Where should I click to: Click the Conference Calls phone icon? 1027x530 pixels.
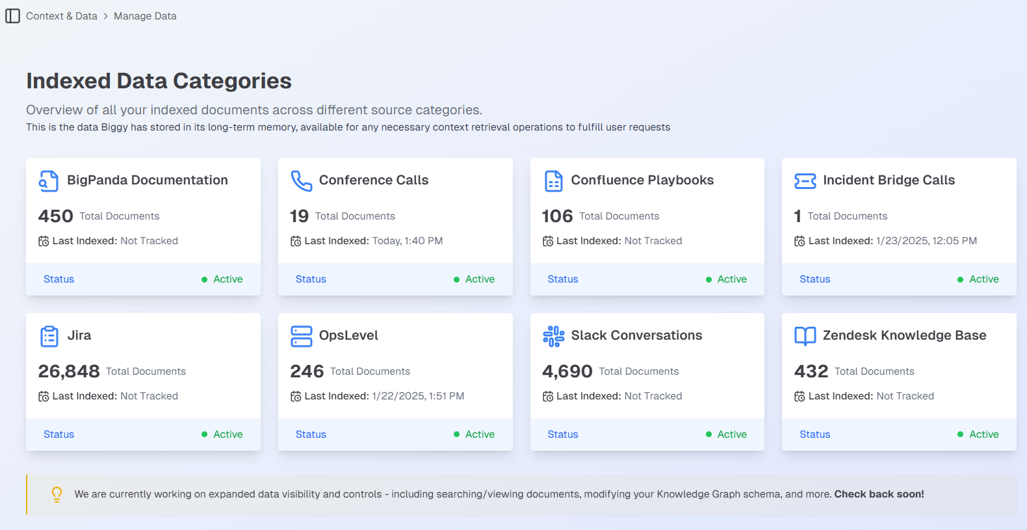[x=301, y=181]
